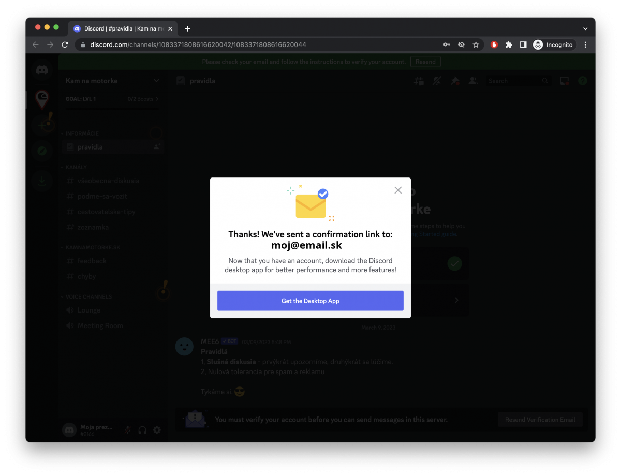Open saved passwords key icon in address bar
621x476 pixels.
pos(447,44)
